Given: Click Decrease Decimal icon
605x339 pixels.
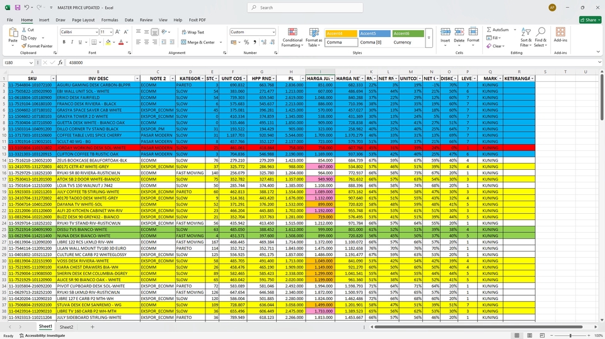Looking at the screenshot, I should (x=272, y=42).
